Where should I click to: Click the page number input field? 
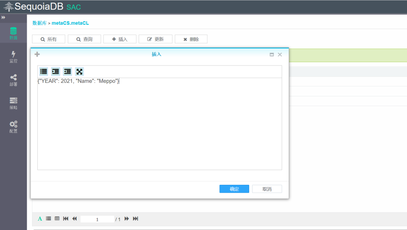coord(97,219)
